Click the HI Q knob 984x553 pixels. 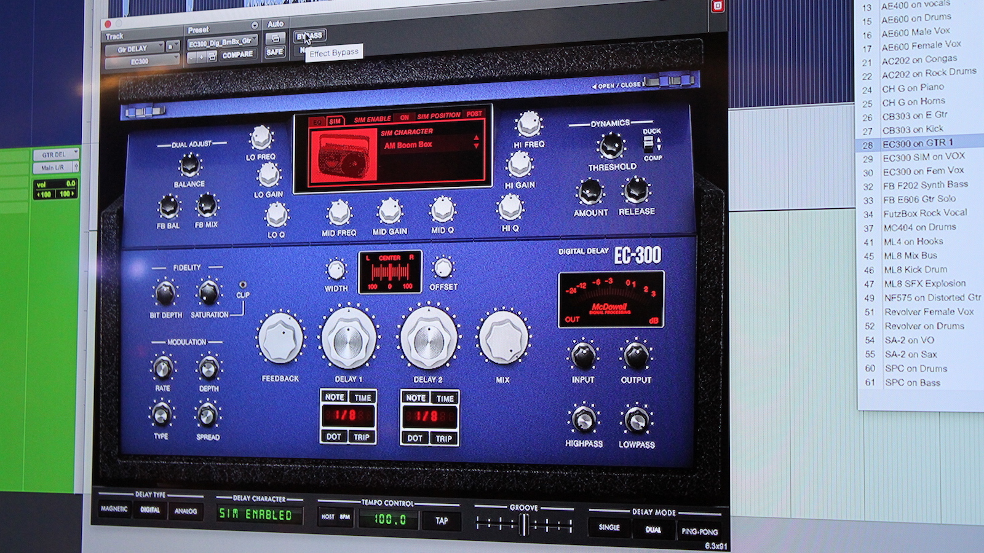tap(510, 208)
